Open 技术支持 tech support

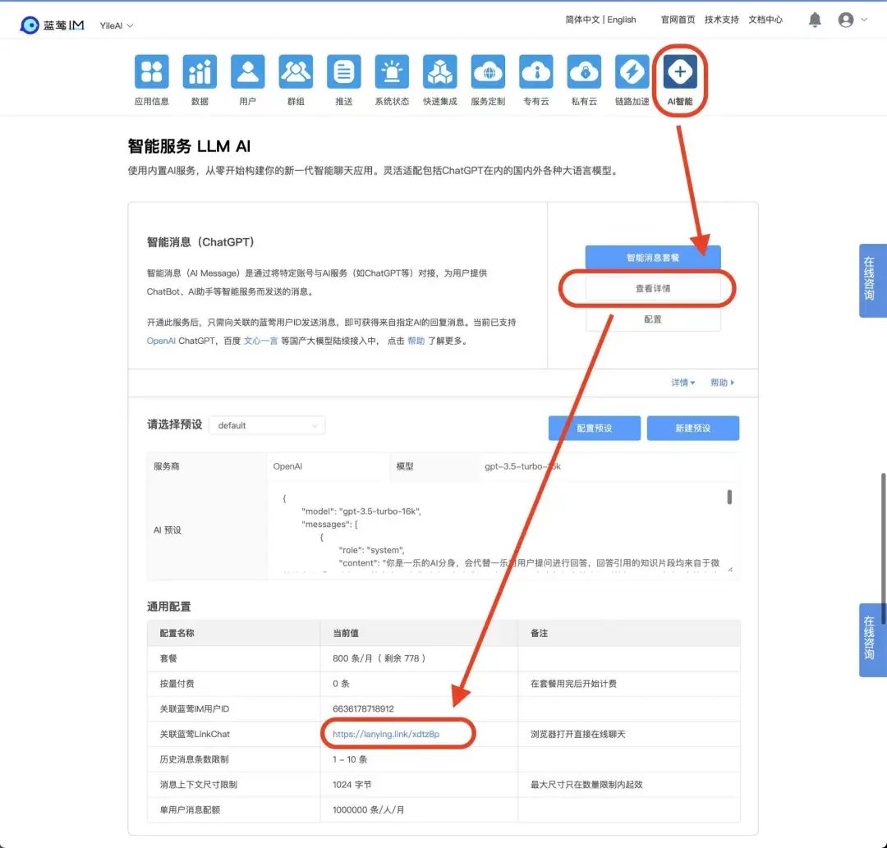[x=721, y=20]
